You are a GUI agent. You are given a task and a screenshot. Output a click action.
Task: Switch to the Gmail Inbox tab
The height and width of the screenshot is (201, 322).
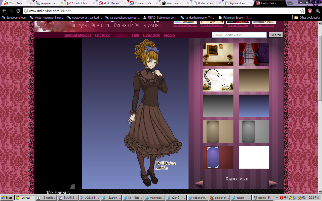79,3
